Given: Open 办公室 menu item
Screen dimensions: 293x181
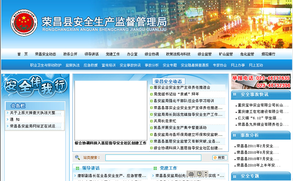Looking at the screenshot, I should click(132, 54).
